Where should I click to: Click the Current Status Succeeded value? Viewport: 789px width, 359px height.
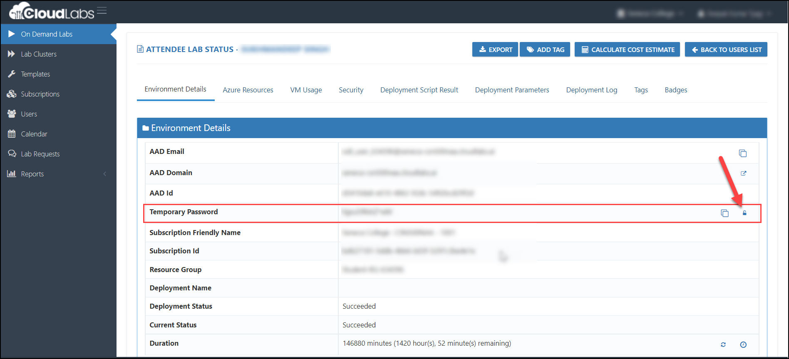click(359, 325)
